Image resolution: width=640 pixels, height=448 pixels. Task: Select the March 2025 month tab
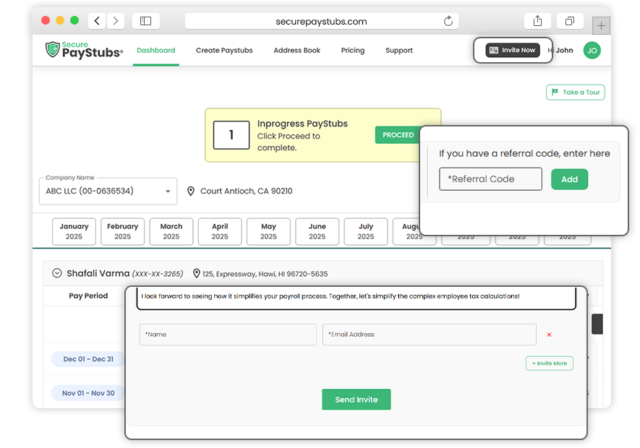pyautogui.click(x=171, y=231)
